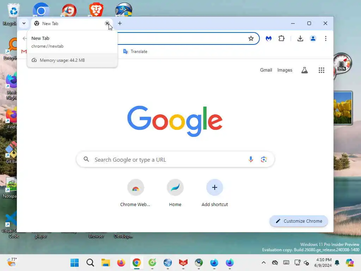
Task: Click the Gmail link
Action: click(x=266, y=70)
